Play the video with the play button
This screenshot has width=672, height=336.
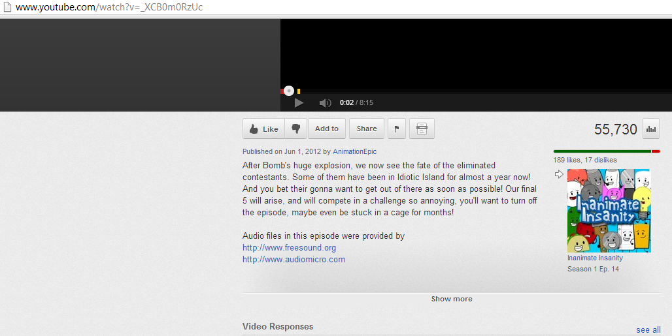(x=299, y=102)
